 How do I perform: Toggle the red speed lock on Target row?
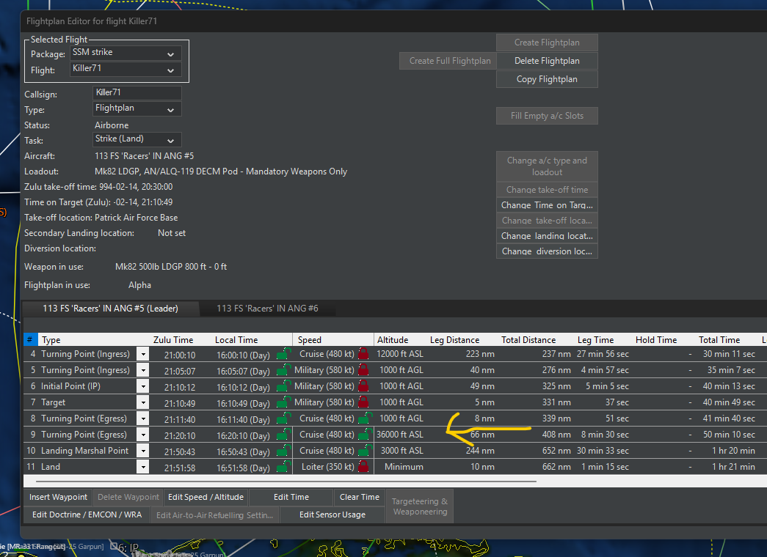click(x=363, y=402)
